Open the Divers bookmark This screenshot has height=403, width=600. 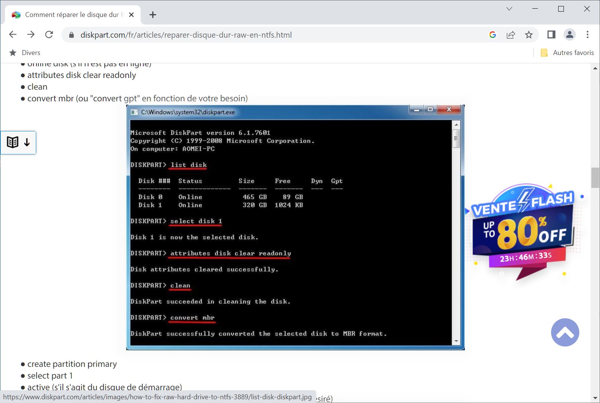pos(25,53)
